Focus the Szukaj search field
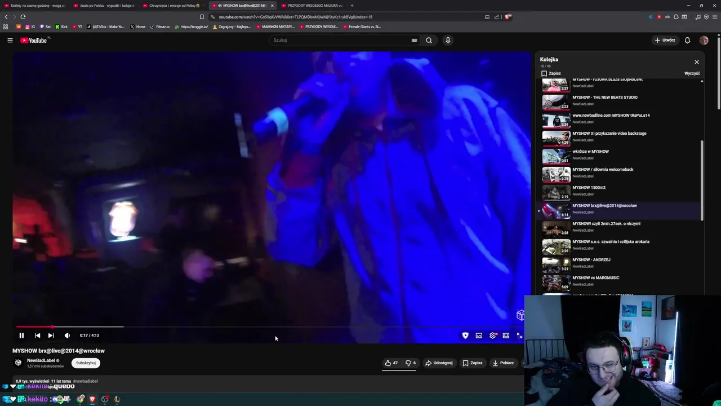The height and width of the screenshot is (406, 721). (341, 40)
